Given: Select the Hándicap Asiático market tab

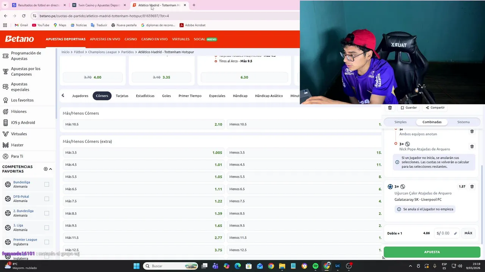Looking at the screenshot, I should (x=269, y=96).
